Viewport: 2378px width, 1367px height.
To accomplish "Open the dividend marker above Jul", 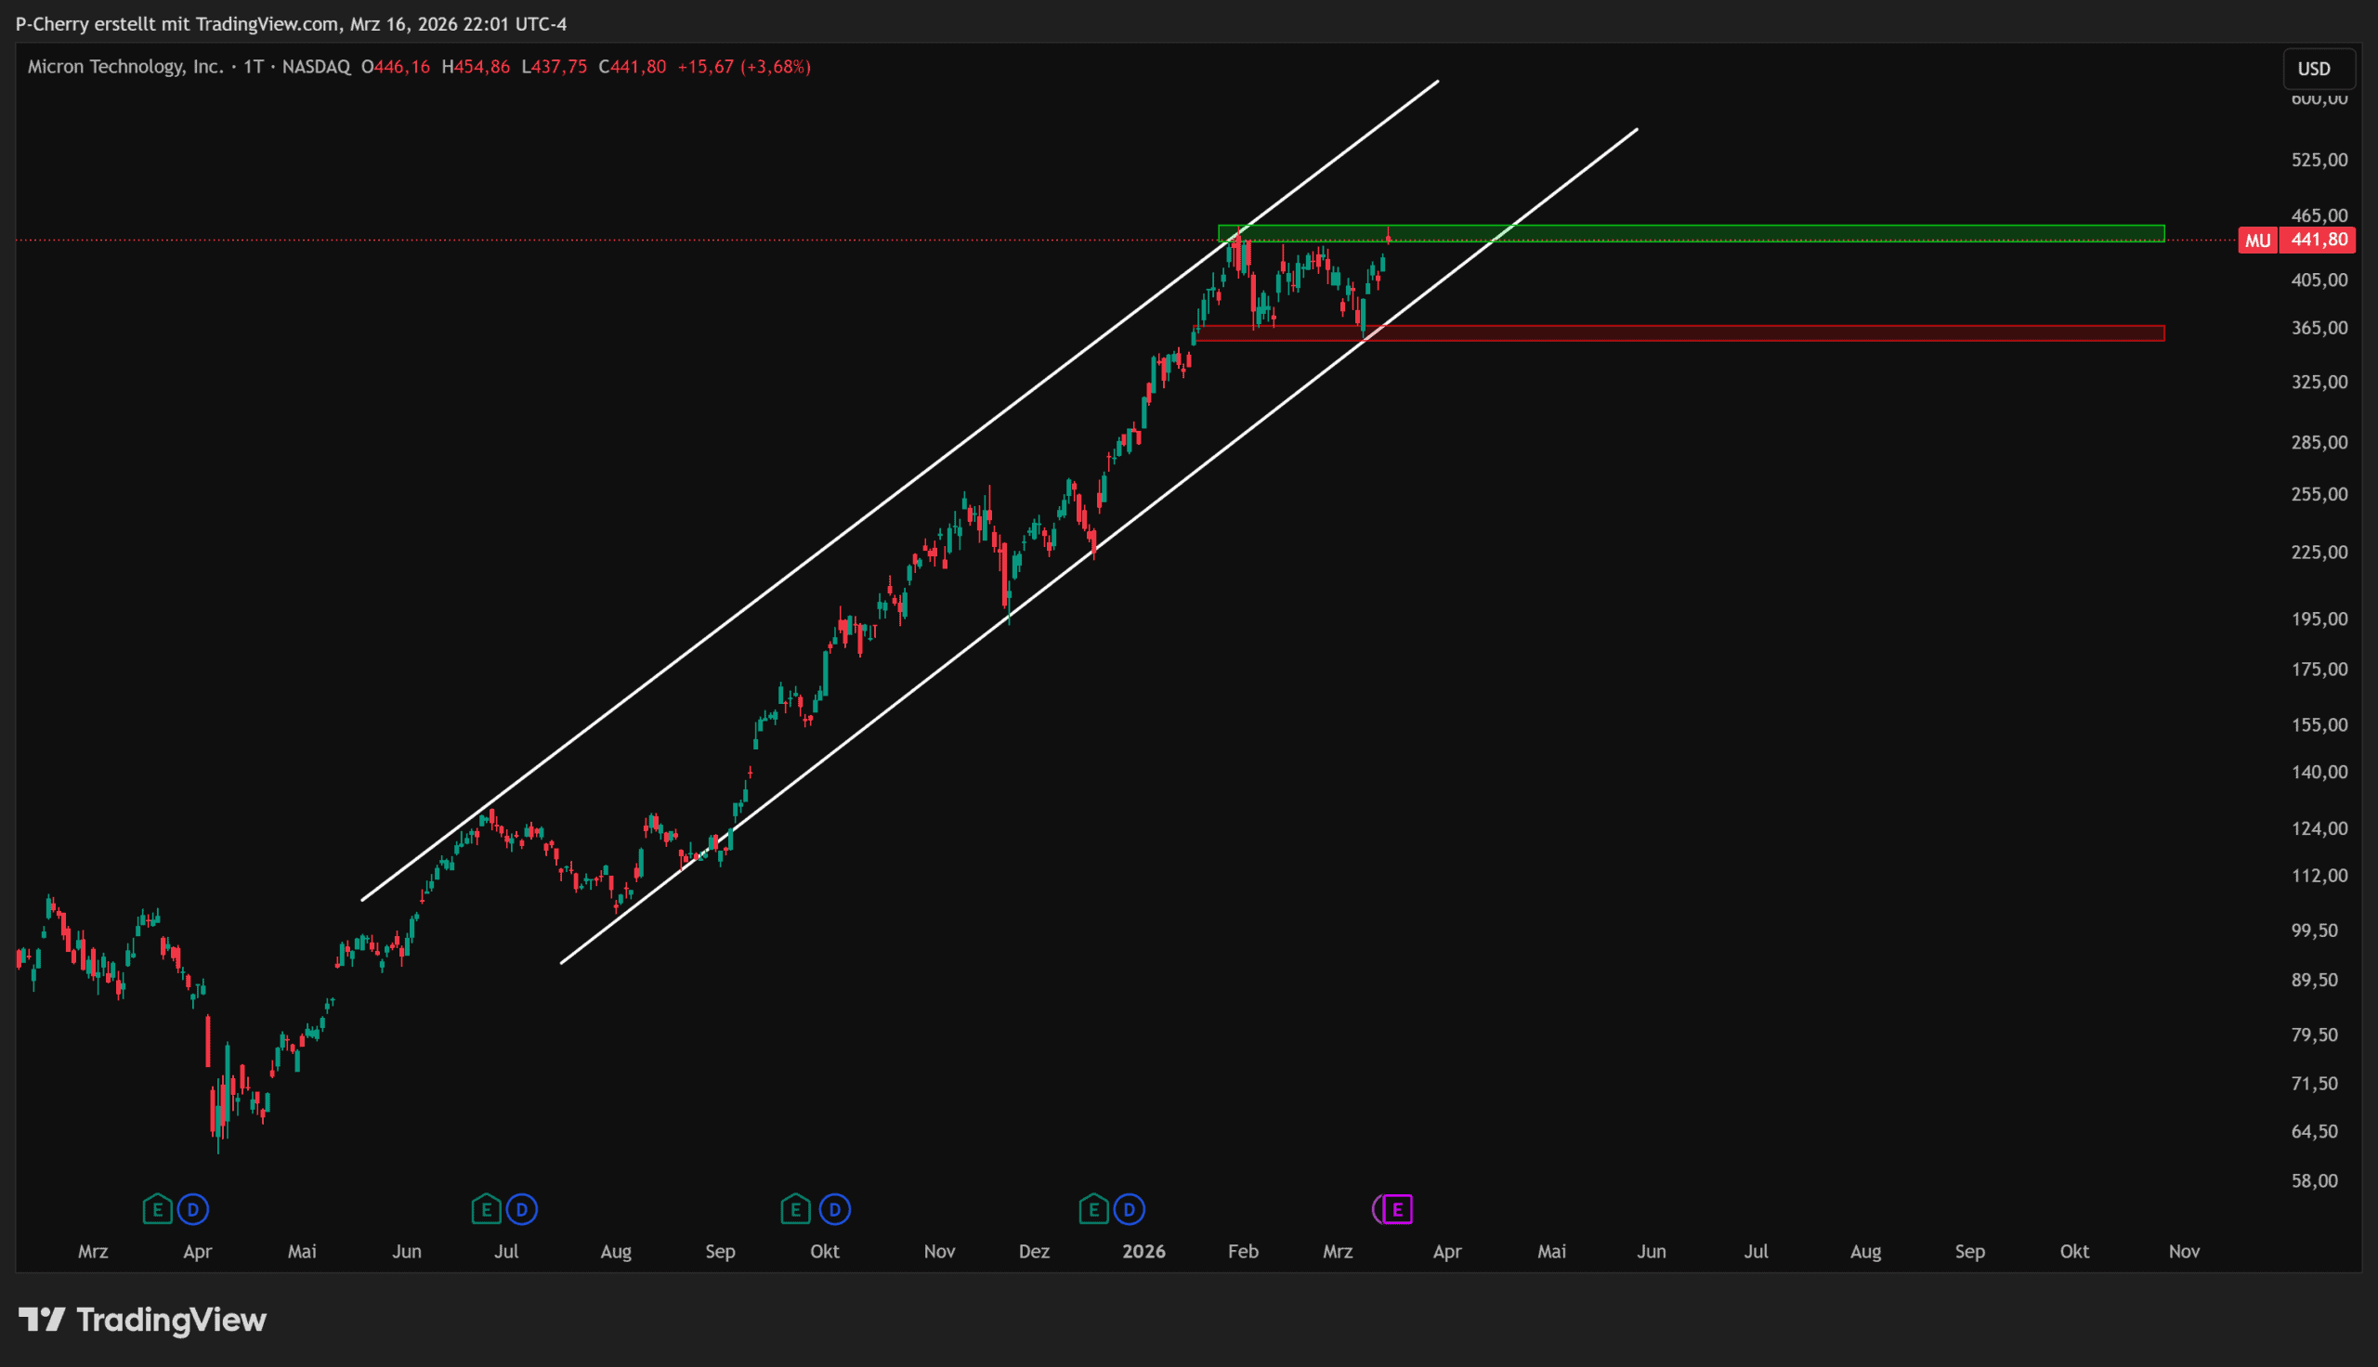I will [x=522, y=1209].
